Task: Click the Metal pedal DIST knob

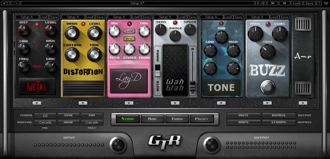Action: pos(24,31)
